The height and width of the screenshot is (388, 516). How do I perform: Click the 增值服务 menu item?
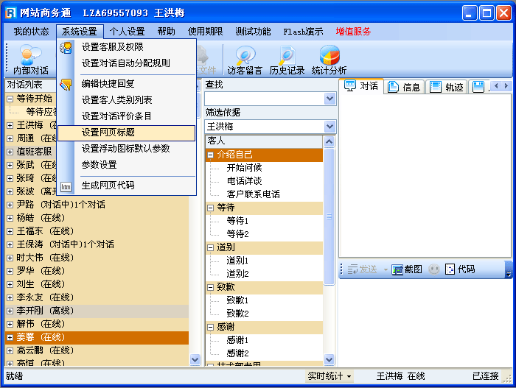tap(353, 32)
